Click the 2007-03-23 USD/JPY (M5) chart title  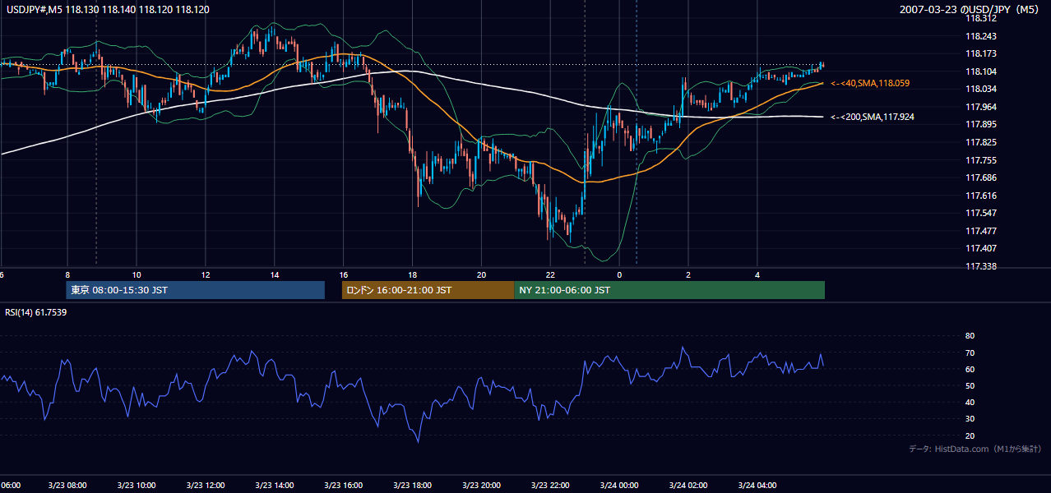point(970,10)
